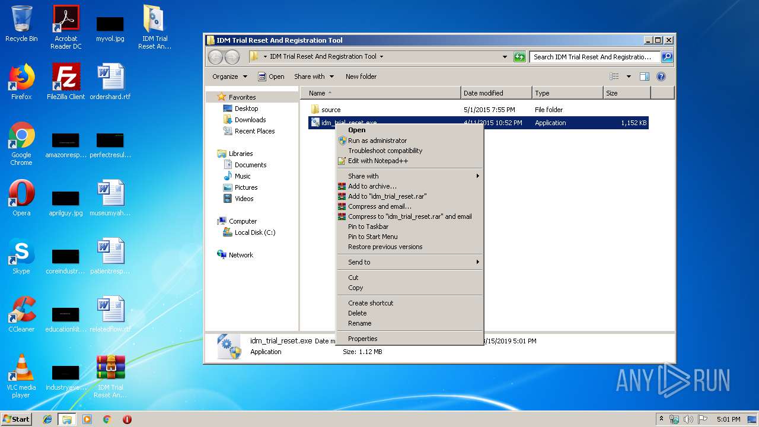
Task: Choose Add to "idm_trial_reset.rar"
Action: click(409, 196)
